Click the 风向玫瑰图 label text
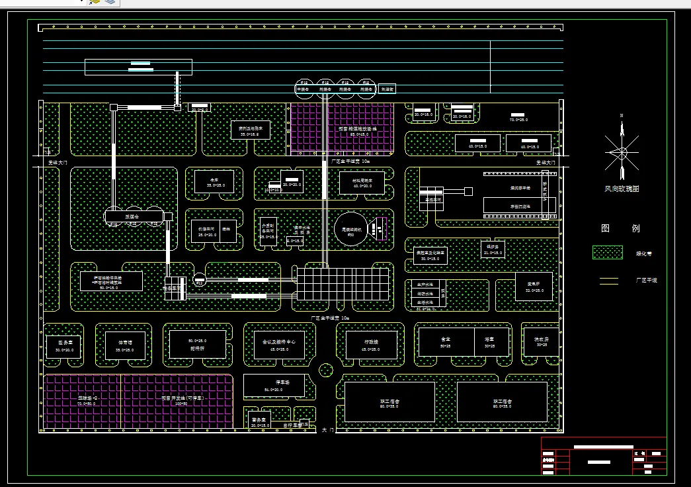Image resolution: width=691 pixels, height=487 pixels. point(622,189)
